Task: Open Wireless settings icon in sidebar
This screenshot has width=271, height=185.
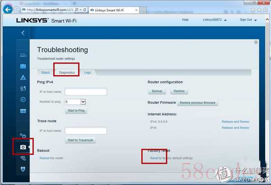Action: click(x=23, y=158)
